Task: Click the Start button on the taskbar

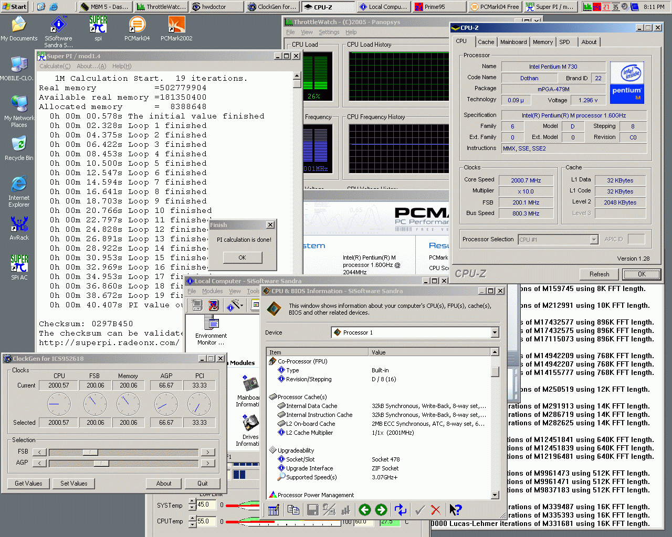Action: pos(14,6)
